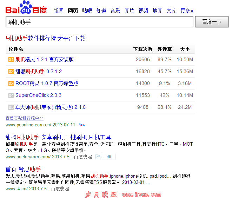The width and height of the screenshot is (245, 198).
Task: Click download count 9408
Action: (x=143, y=107)
